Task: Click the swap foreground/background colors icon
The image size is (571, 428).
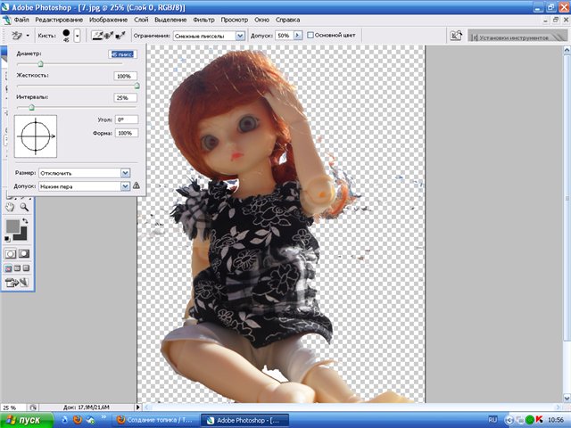Action: tap(25, 221)
